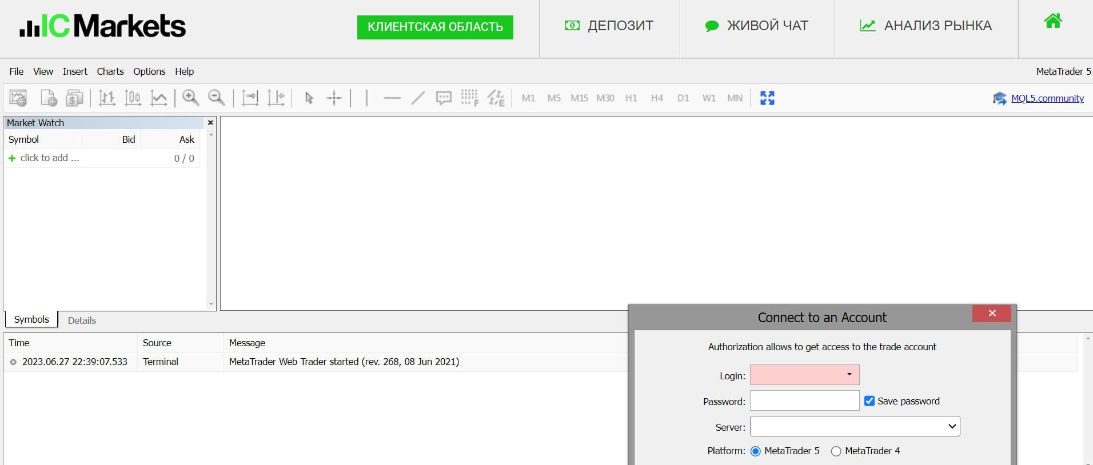This screenshot has height=465, width=1093.
Task: Open the MQL5.community link
Action: pos(1047,98)
